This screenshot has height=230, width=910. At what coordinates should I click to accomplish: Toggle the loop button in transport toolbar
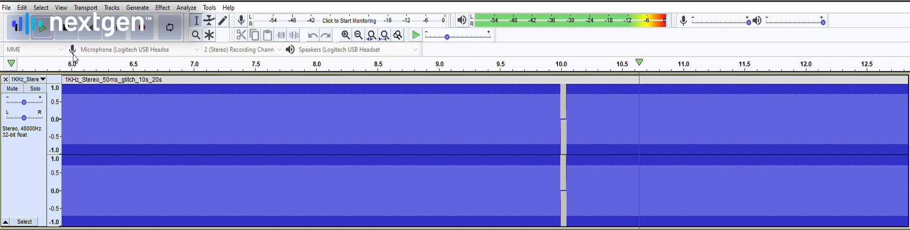[x=170, y=27]
